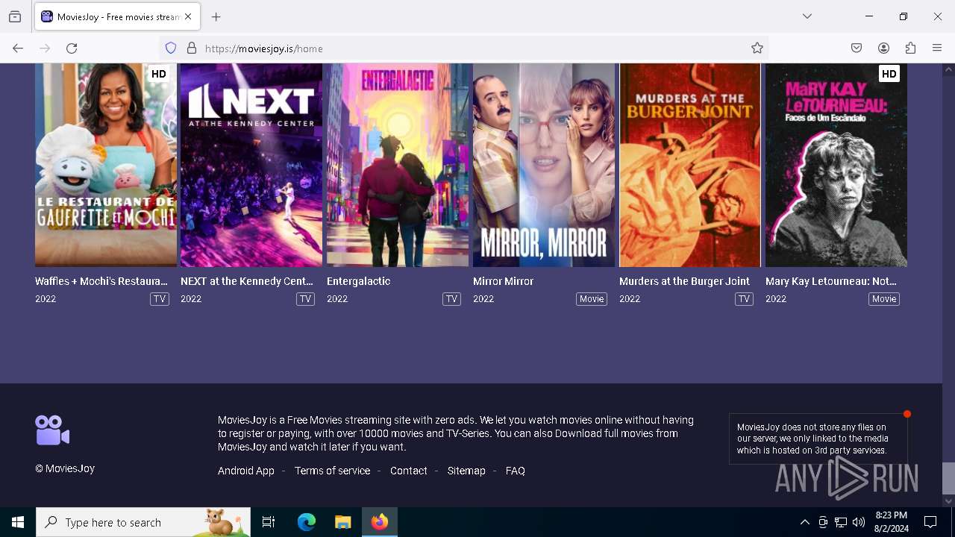Screen dimensions: 955x537
Task: Click Mary Kay Letourneau title link
Action: click(x=831, y=281)
